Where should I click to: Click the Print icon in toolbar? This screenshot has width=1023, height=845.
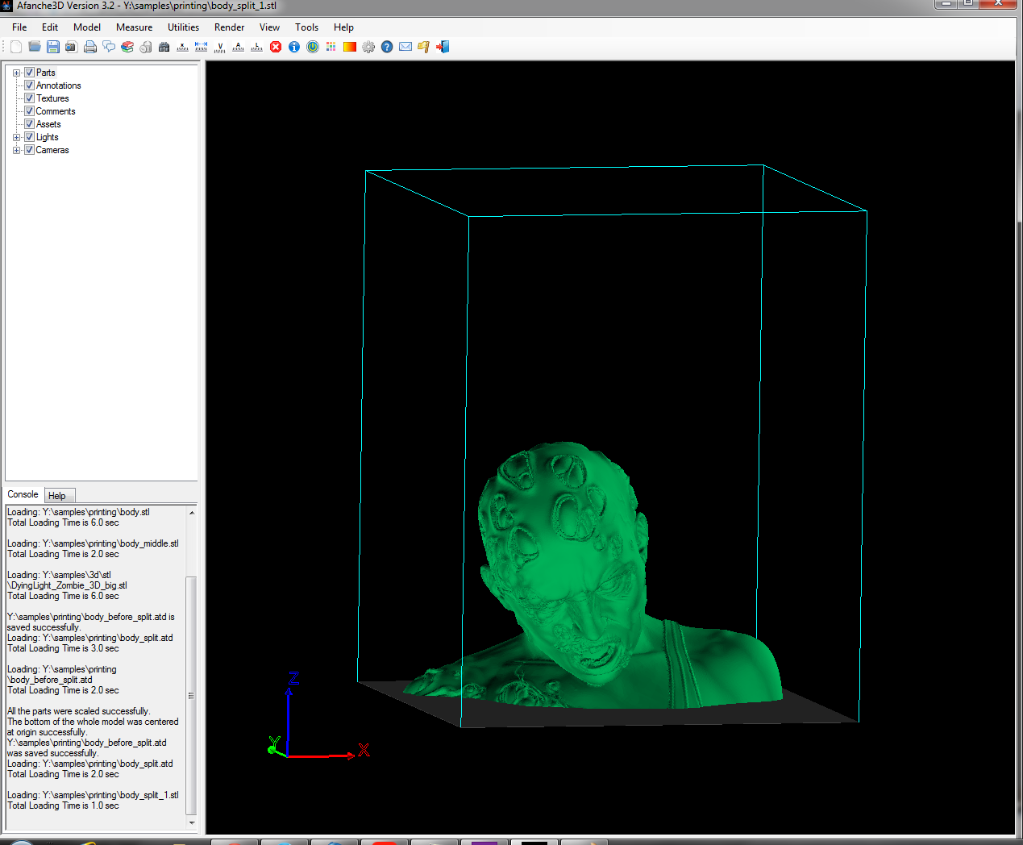90,47
